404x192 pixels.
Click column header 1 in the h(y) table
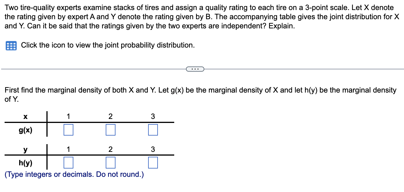[68, 149]
